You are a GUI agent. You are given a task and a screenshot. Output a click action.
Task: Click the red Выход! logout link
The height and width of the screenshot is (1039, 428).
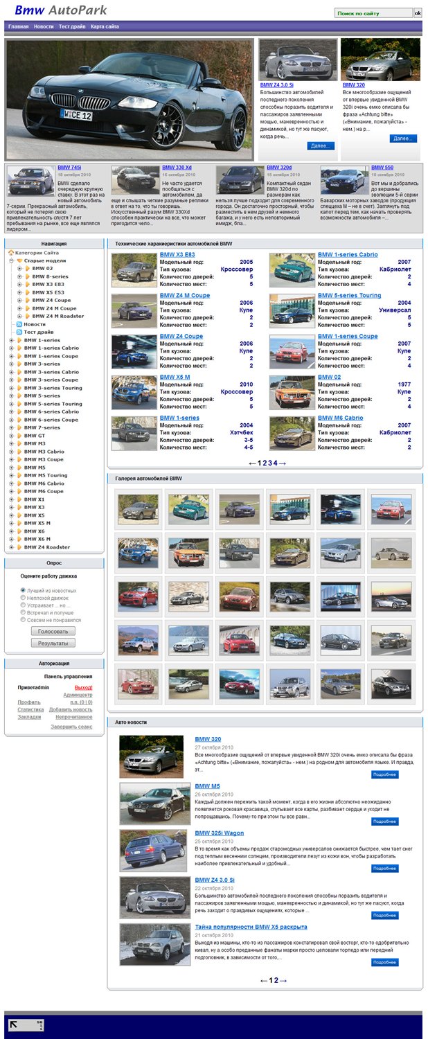pos(83,687)
